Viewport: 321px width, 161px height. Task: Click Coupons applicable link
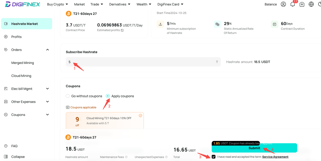tap(83, 107)
